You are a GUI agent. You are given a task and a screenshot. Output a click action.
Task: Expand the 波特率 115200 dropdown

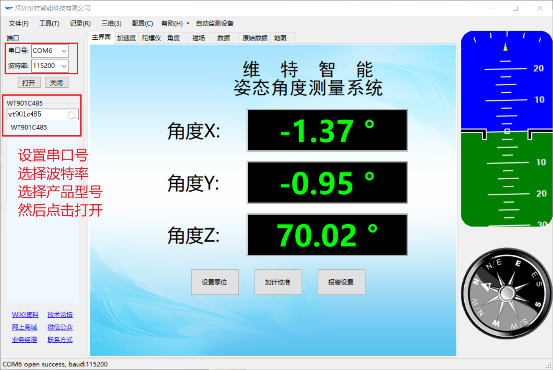pos(64,66)
